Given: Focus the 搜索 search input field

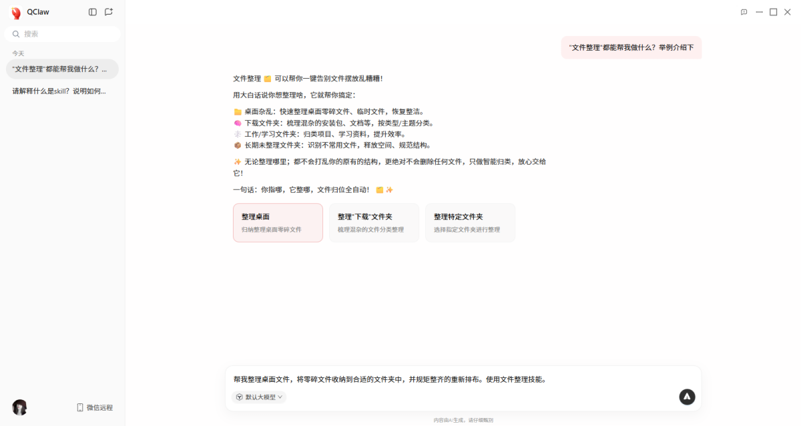Looking at the screenshot, I should pyautogui.click(x=67, y=34).
